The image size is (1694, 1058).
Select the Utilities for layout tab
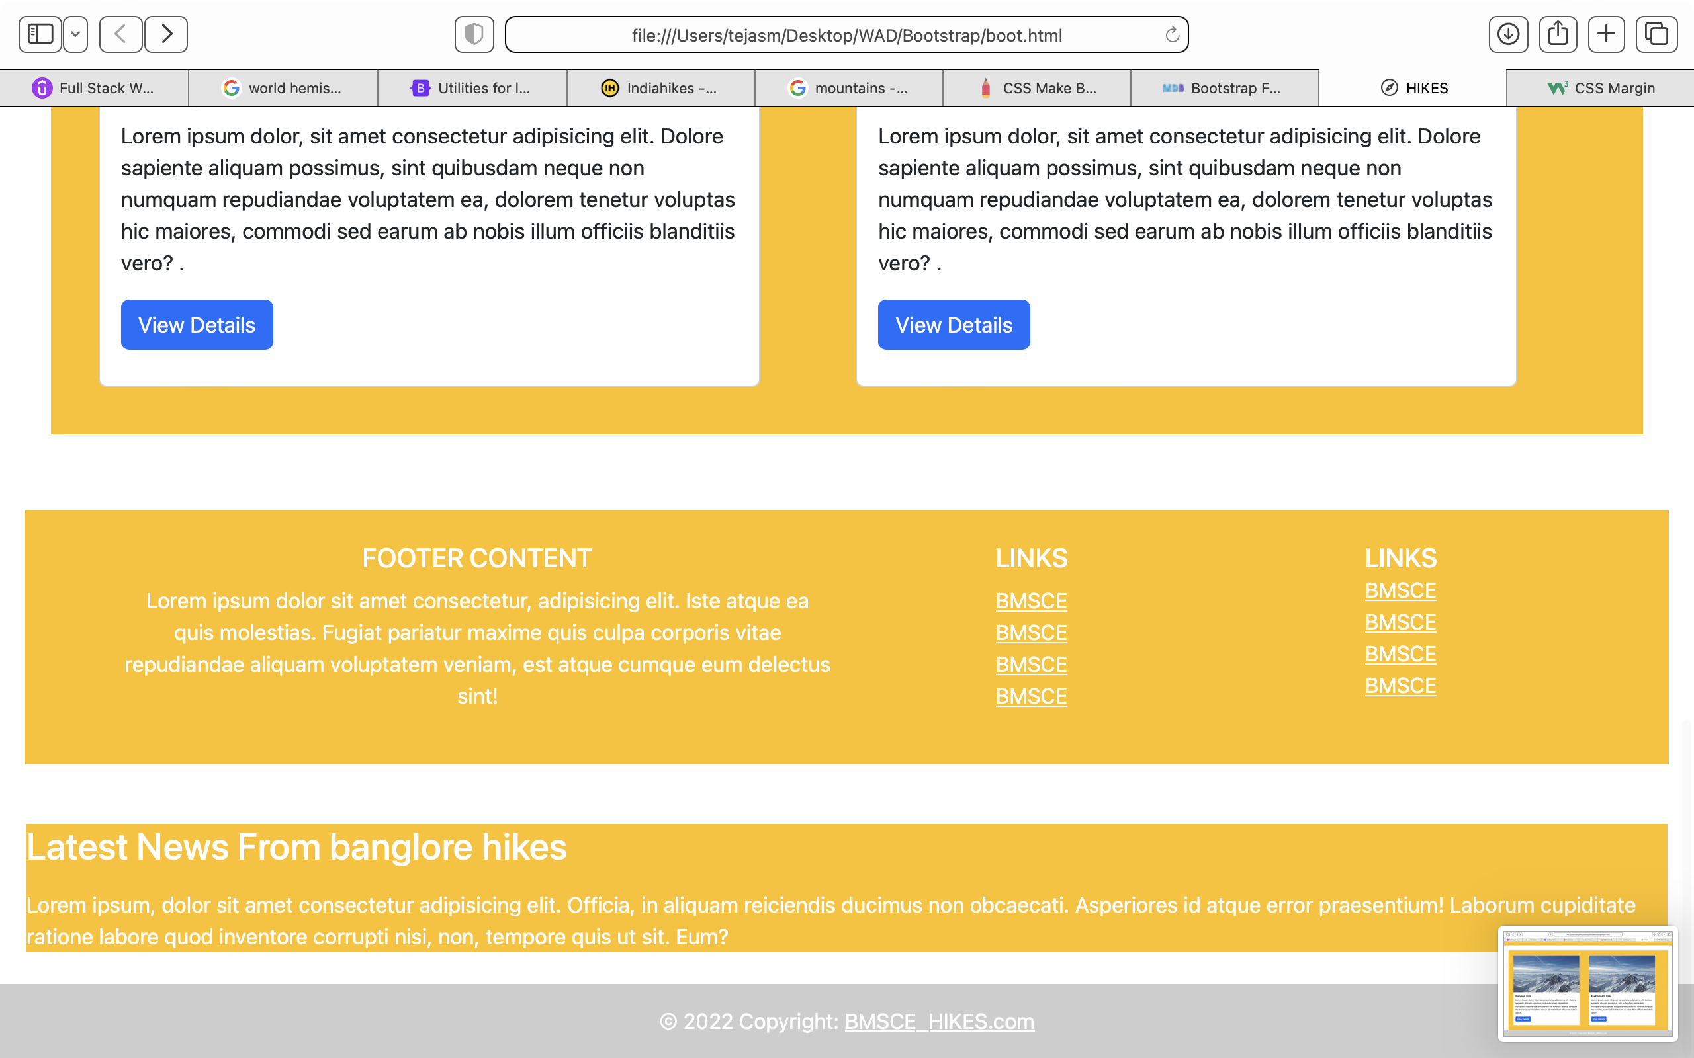471,88
